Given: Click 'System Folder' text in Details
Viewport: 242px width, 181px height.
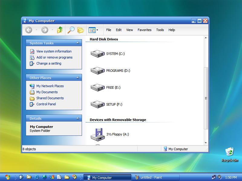Looking at the screenshot, I should click(x=40, y=131).
